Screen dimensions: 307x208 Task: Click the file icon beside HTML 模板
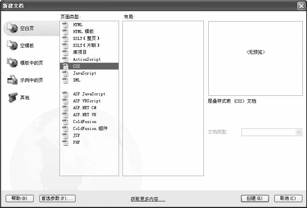tap(65, 32)
